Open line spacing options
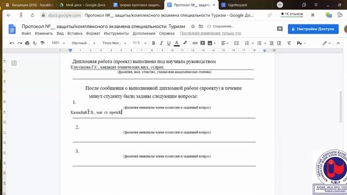Image resolution: width=347 pixels, height=195 pixels. point(236,43)
